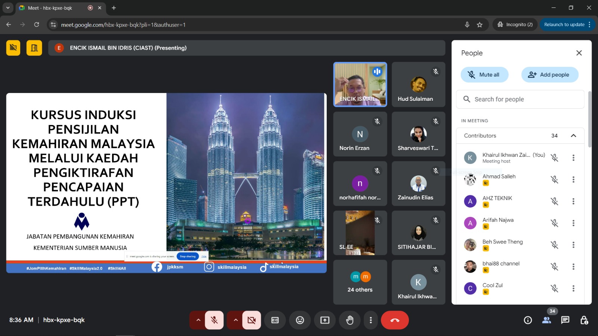
Task: Click the Mute all button
Action: pyautogui.click(x=484, y=75)
